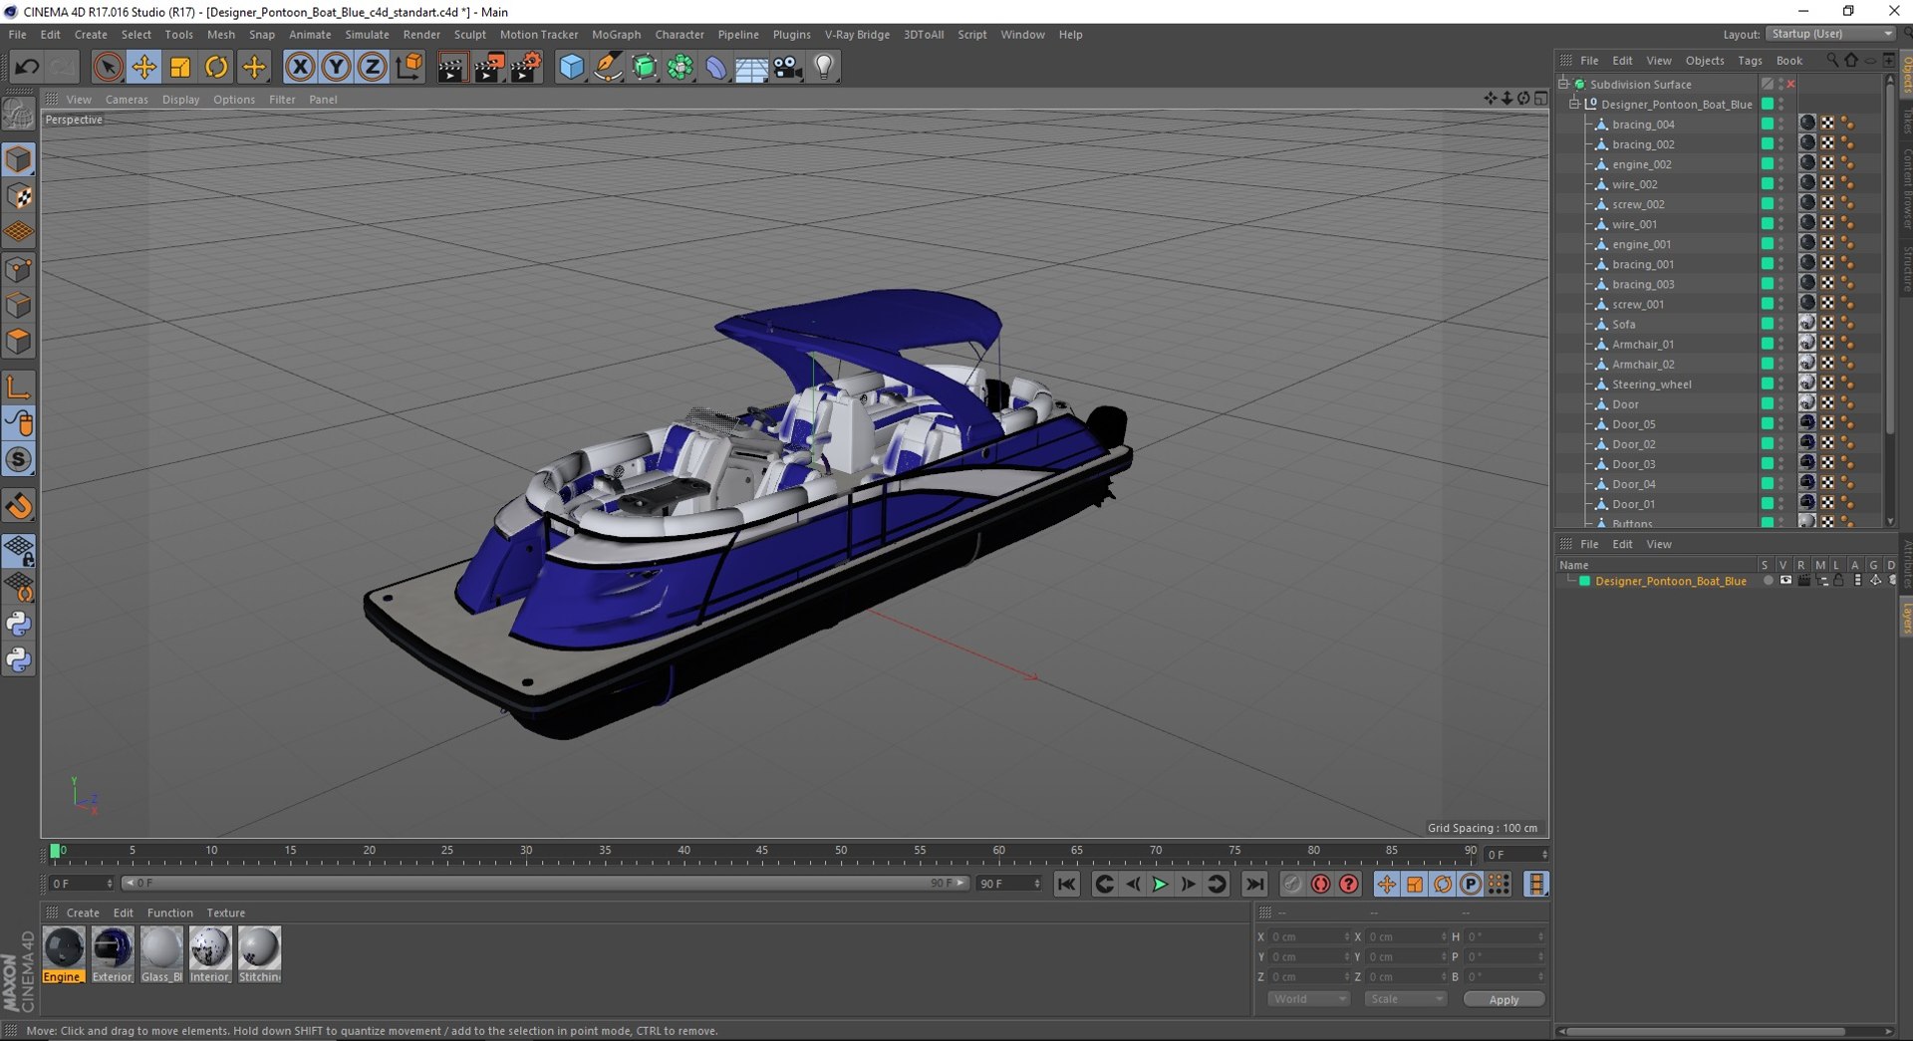Viewport: 1913px width, 1041px height.
Task: Open the World coordinate dropdown
Action: click(1308, 999)
